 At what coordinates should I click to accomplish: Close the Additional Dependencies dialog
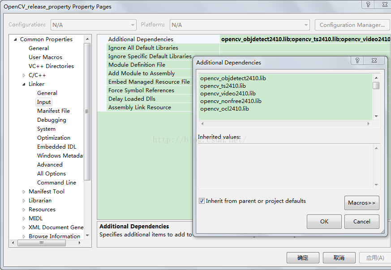[374, 60]
